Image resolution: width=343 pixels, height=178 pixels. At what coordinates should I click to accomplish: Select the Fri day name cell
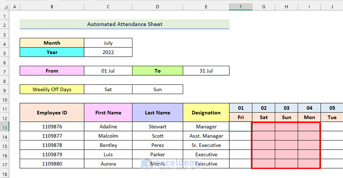pyautogui.click(x=241, y=117)
